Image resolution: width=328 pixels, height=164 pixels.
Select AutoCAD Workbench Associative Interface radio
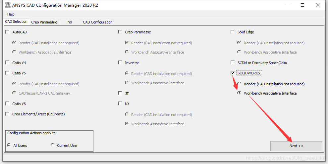pyautogui.click(x=14, y=52)
